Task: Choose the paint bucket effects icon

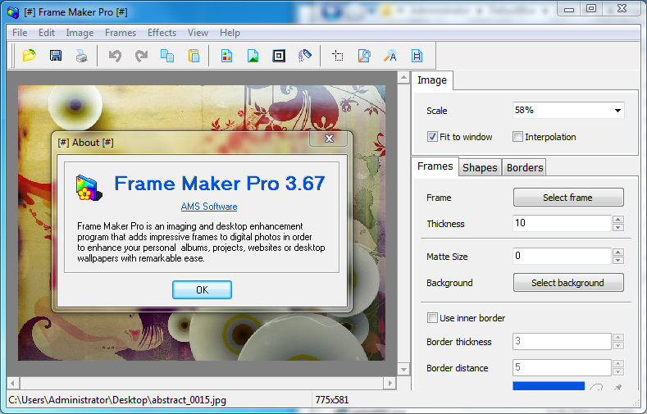Action: click(x=305, y=55)
